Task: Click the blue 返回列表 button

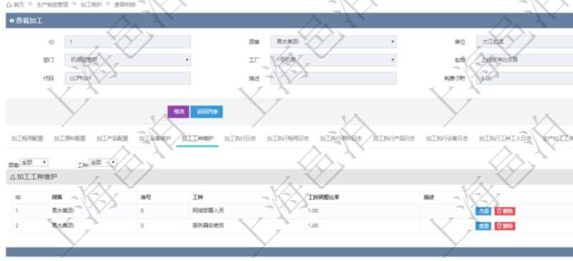Action: 207,112
